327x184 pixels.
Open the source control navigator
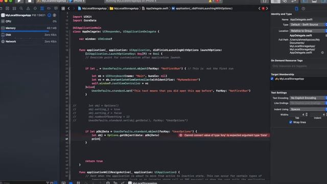(8, 9)
